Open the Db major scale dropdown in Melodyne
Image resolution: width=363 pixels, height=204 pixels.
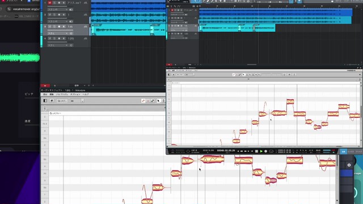62,101
